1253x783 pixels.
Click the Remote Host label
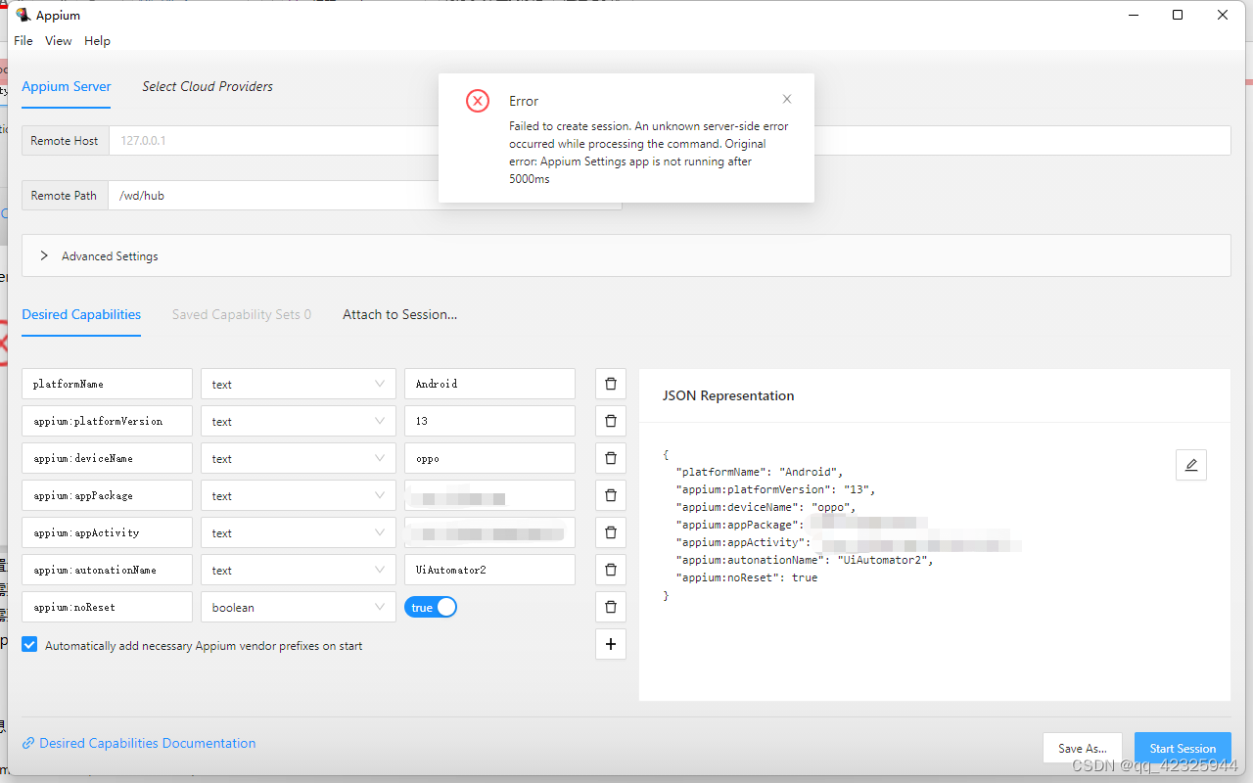(65, 140)
